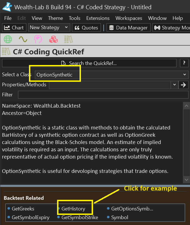Open the Extensions menu
Screen dimensions: 190x225
point(98,18)
